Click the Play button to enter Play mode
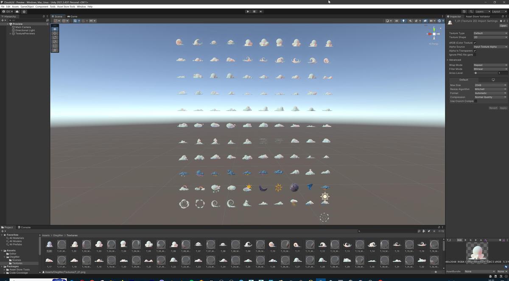The image size is (509, 281). 248,11
